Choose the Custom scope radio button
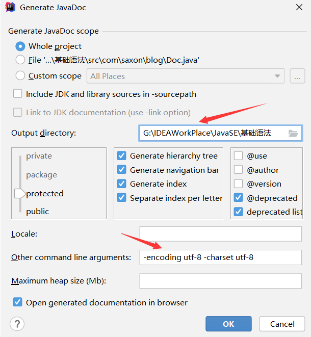The height and width of the screenshot is (337, 311). coord(20,76)
